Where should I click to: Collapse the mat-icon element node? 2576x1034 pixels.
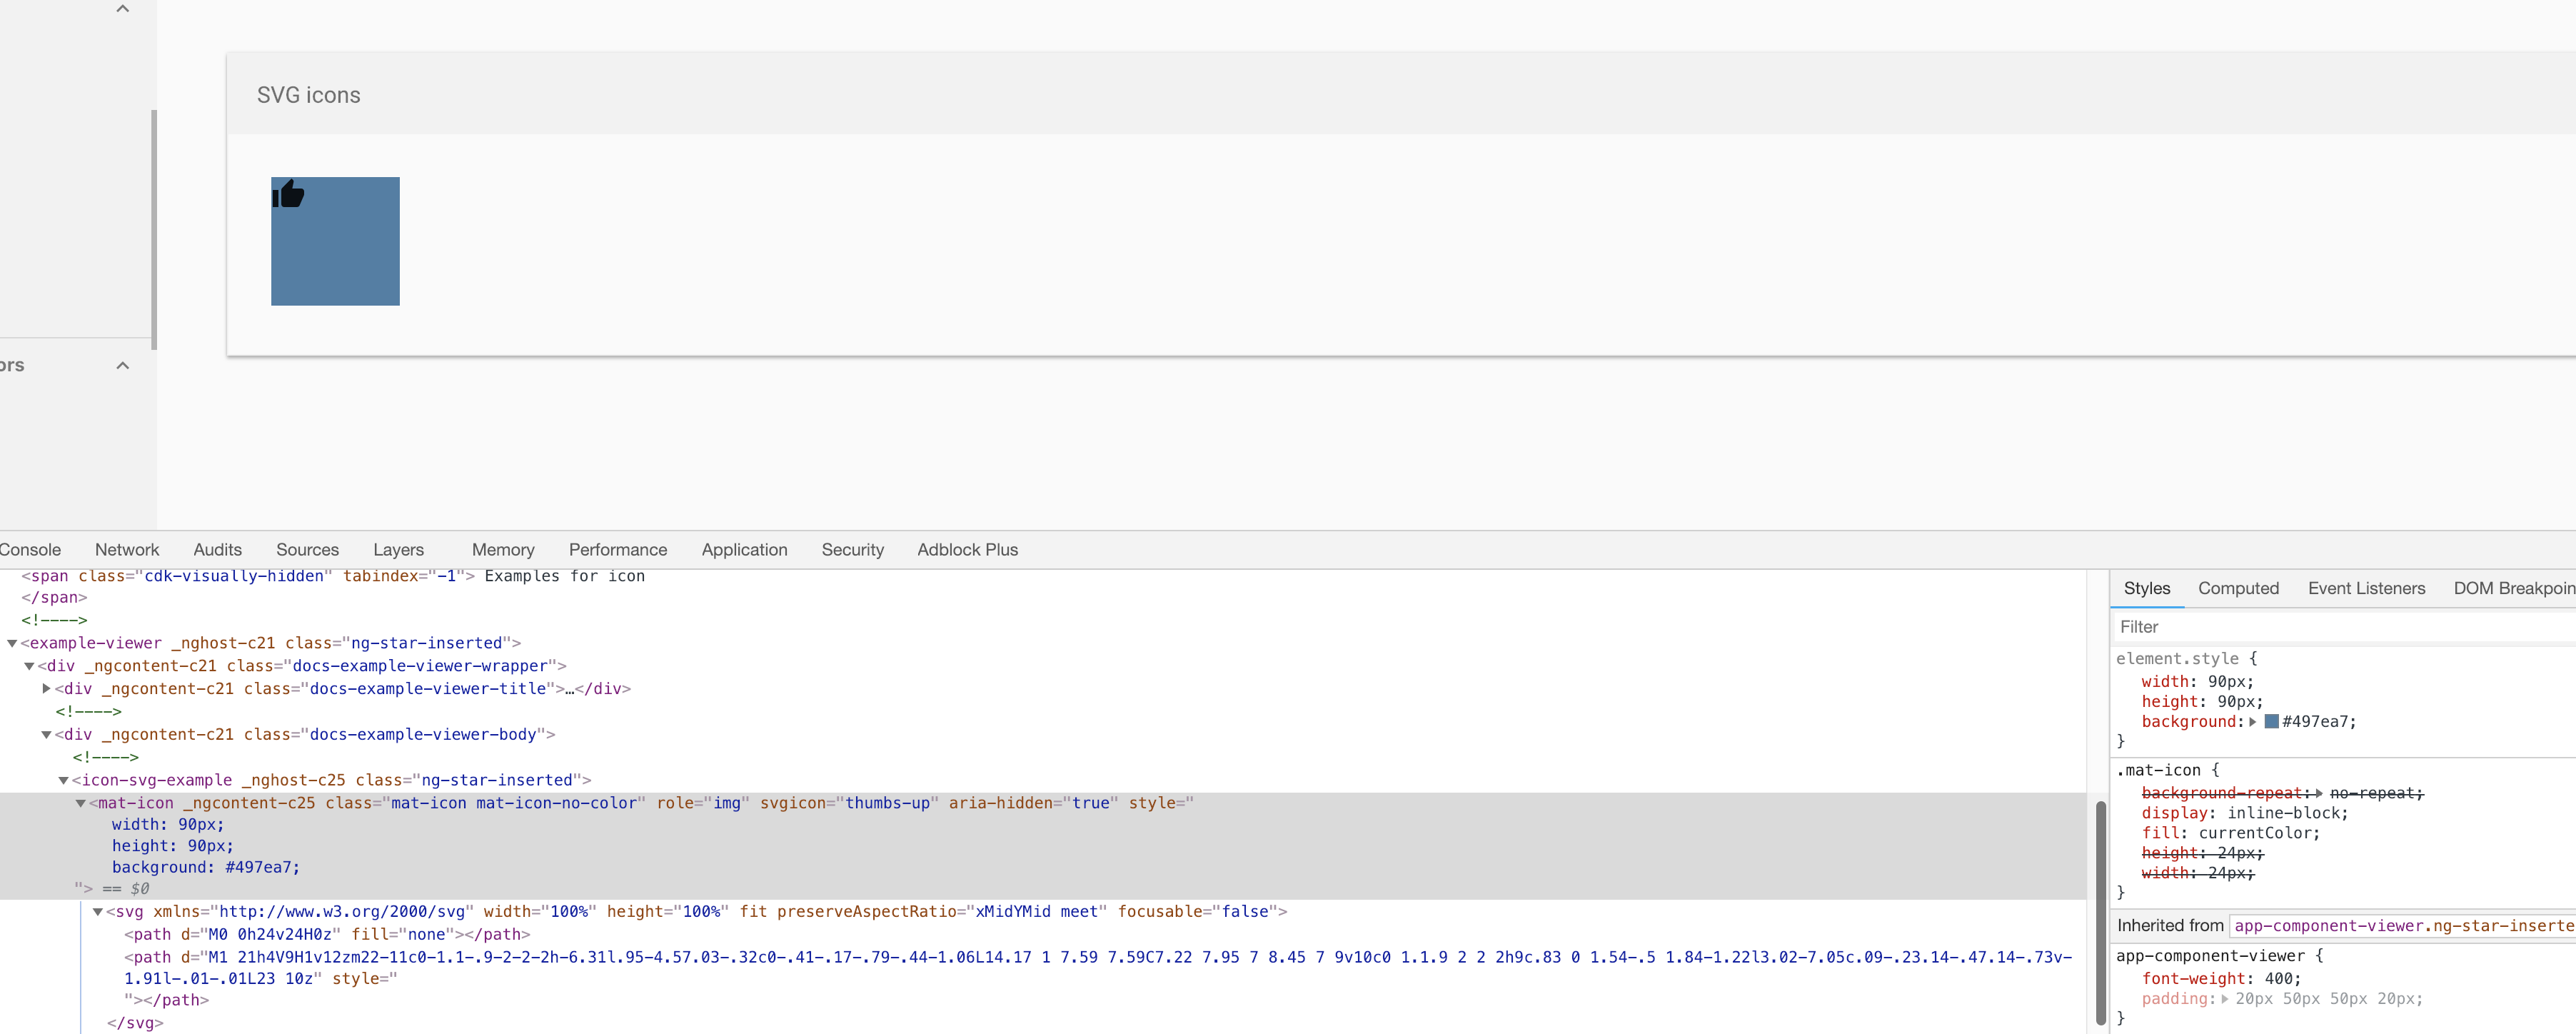click(81, 803)
